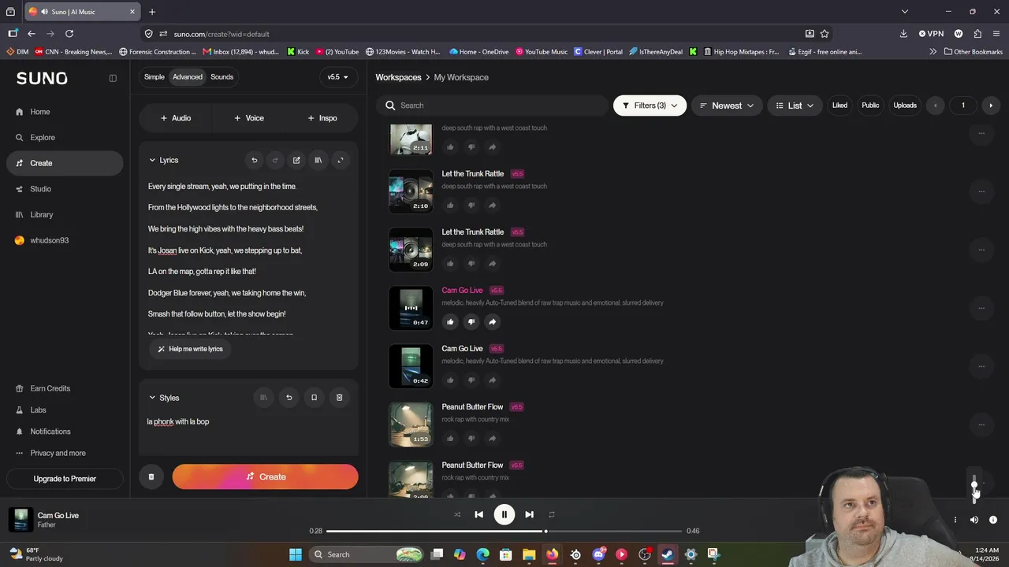The height and width of the screenshot is (567, 1009).
Task: Open the v5.5 model version dropdown
Action: (x=337, y=77)
